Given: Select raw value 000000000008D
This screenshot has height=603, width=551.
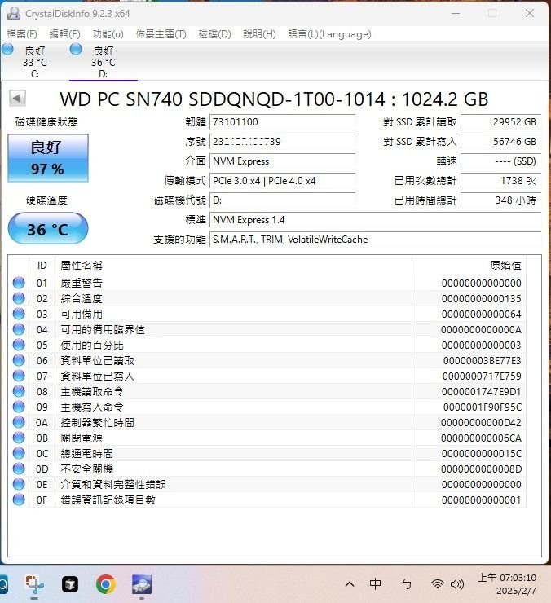Looking at the screenshot, I should click(481, 469).
